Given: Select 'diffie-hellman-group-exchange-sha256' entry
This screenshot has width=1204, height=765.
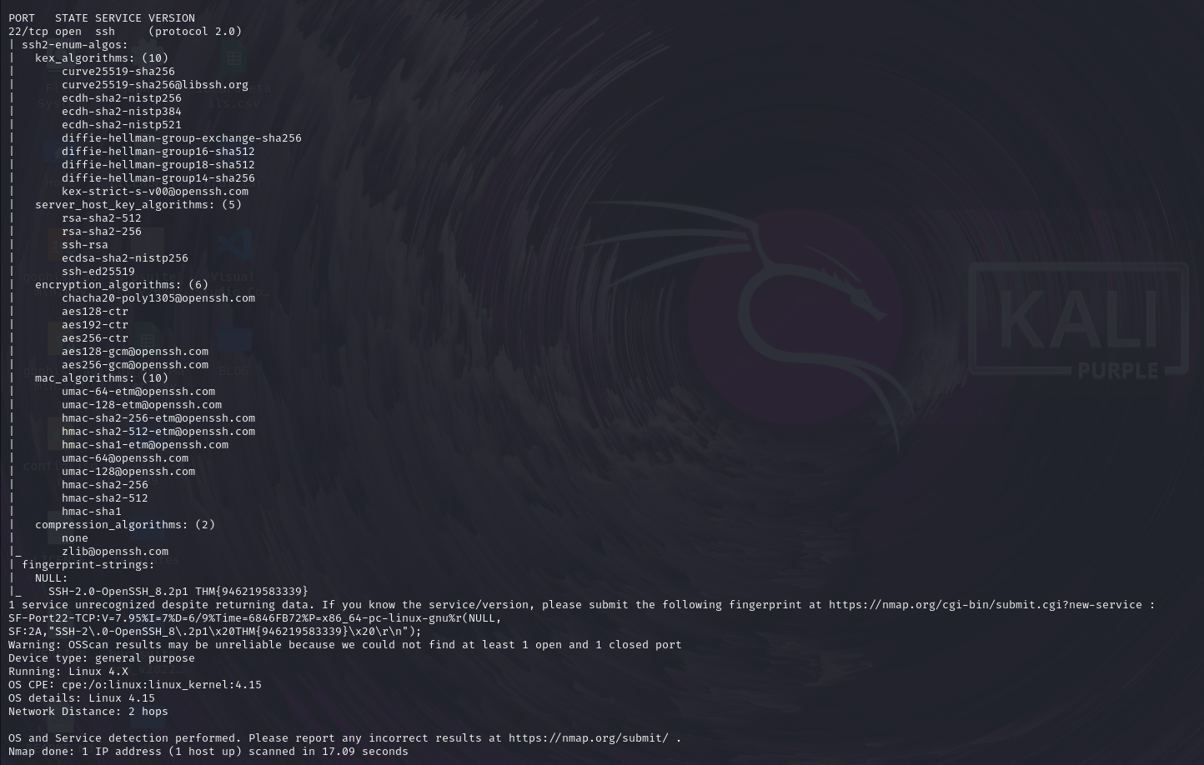Looking at the screenshot, I should [x=182, y=138].
